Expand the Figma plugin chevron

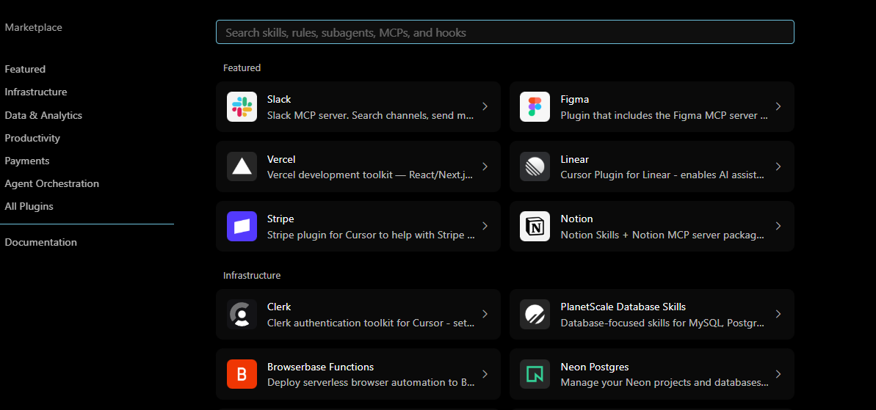point(778,106)
